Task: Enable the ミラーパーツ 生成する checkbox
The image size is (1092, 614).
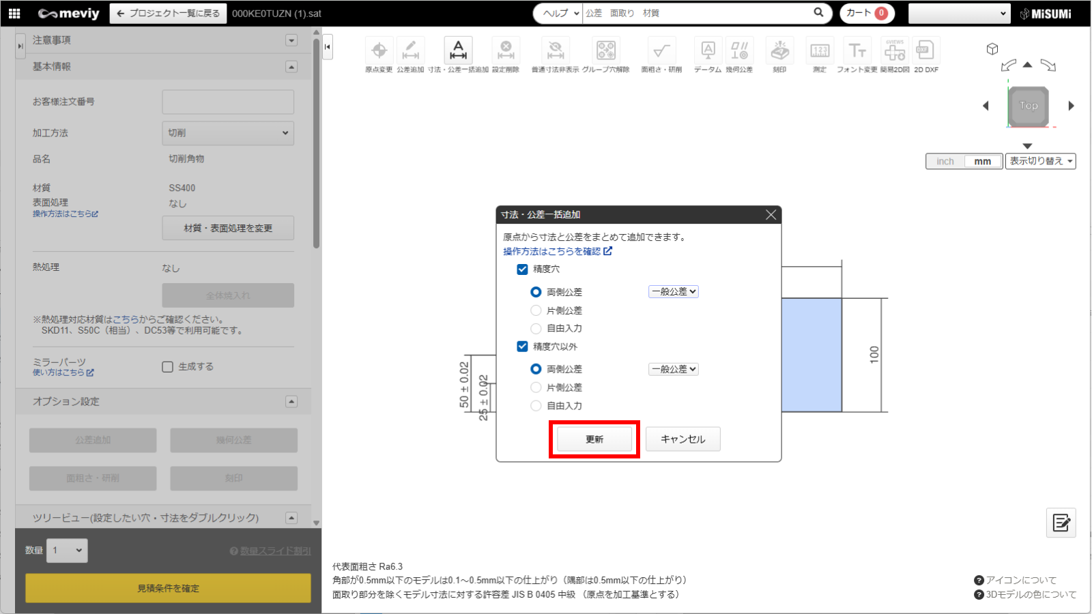Action: click(168, 367)
